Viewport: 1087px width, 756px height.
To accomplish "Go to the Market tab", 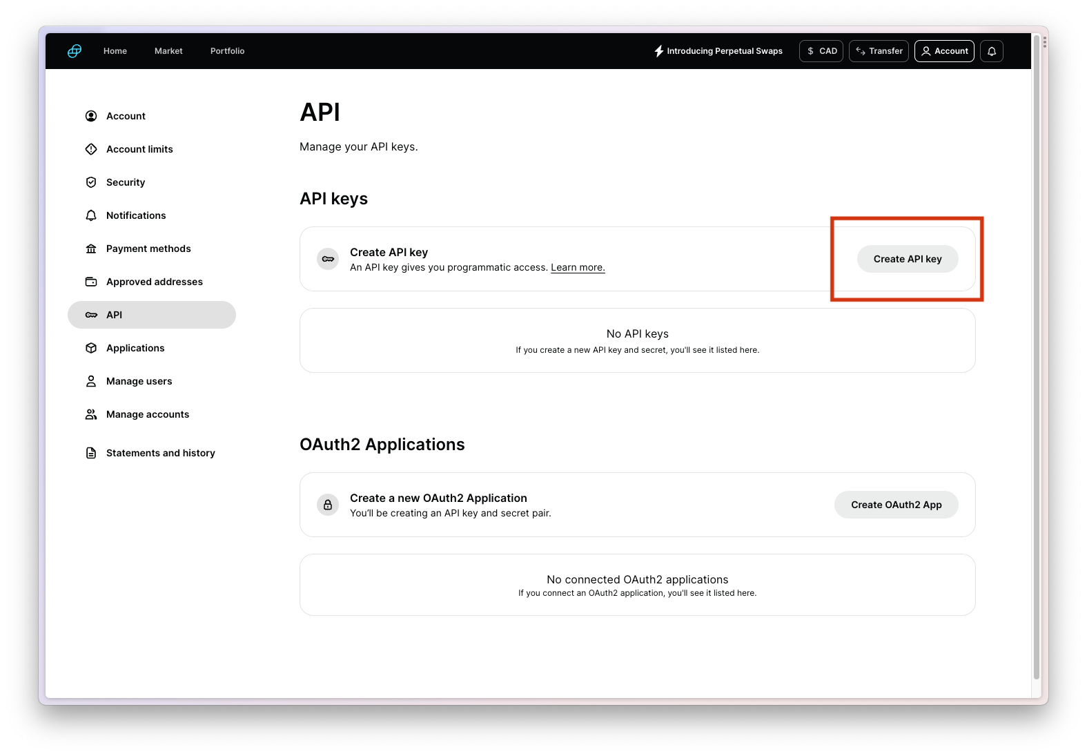I will pos(168,51).
